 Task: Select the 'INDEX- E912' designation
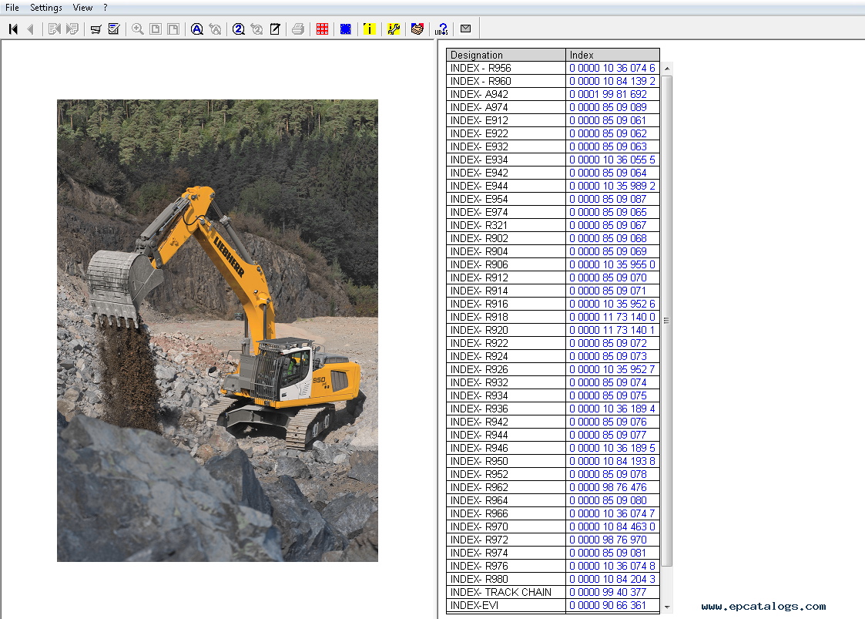point(479,120)
